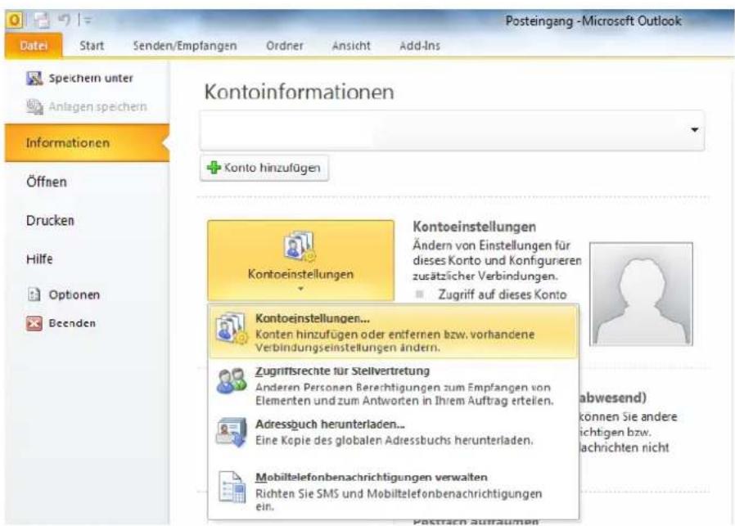Click the Undo arrow in quick access toolbar
Screen dimensions: 735x526
click(x=64, y=20)
